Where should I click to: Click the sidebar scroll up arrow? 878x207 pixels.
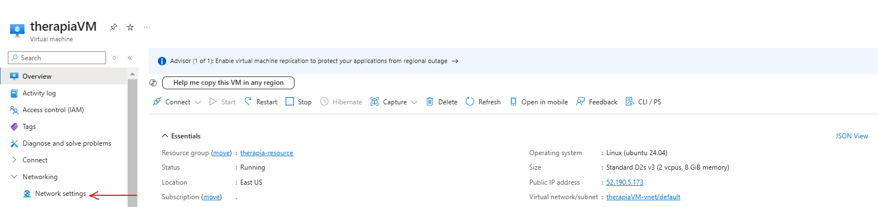click(x=132, y=74)
